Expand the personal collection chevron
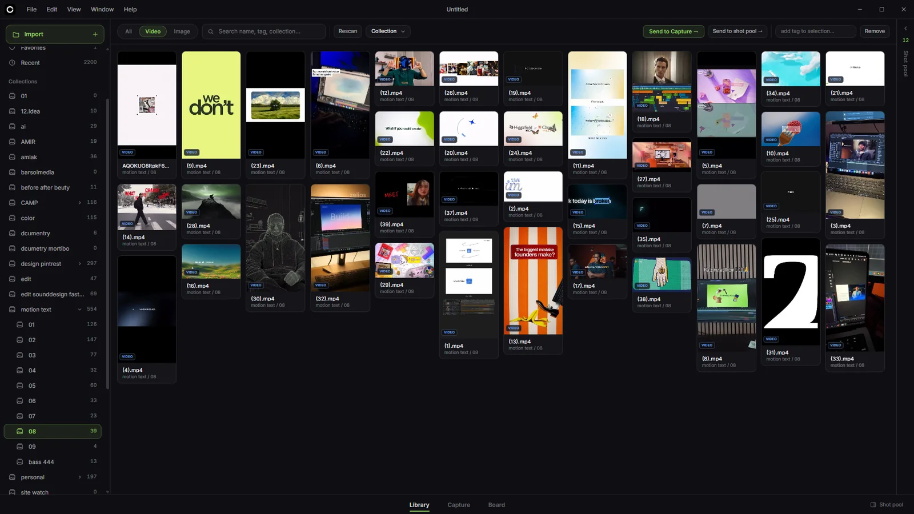Viewport: 914px width, 514px height. coord(79,477)
